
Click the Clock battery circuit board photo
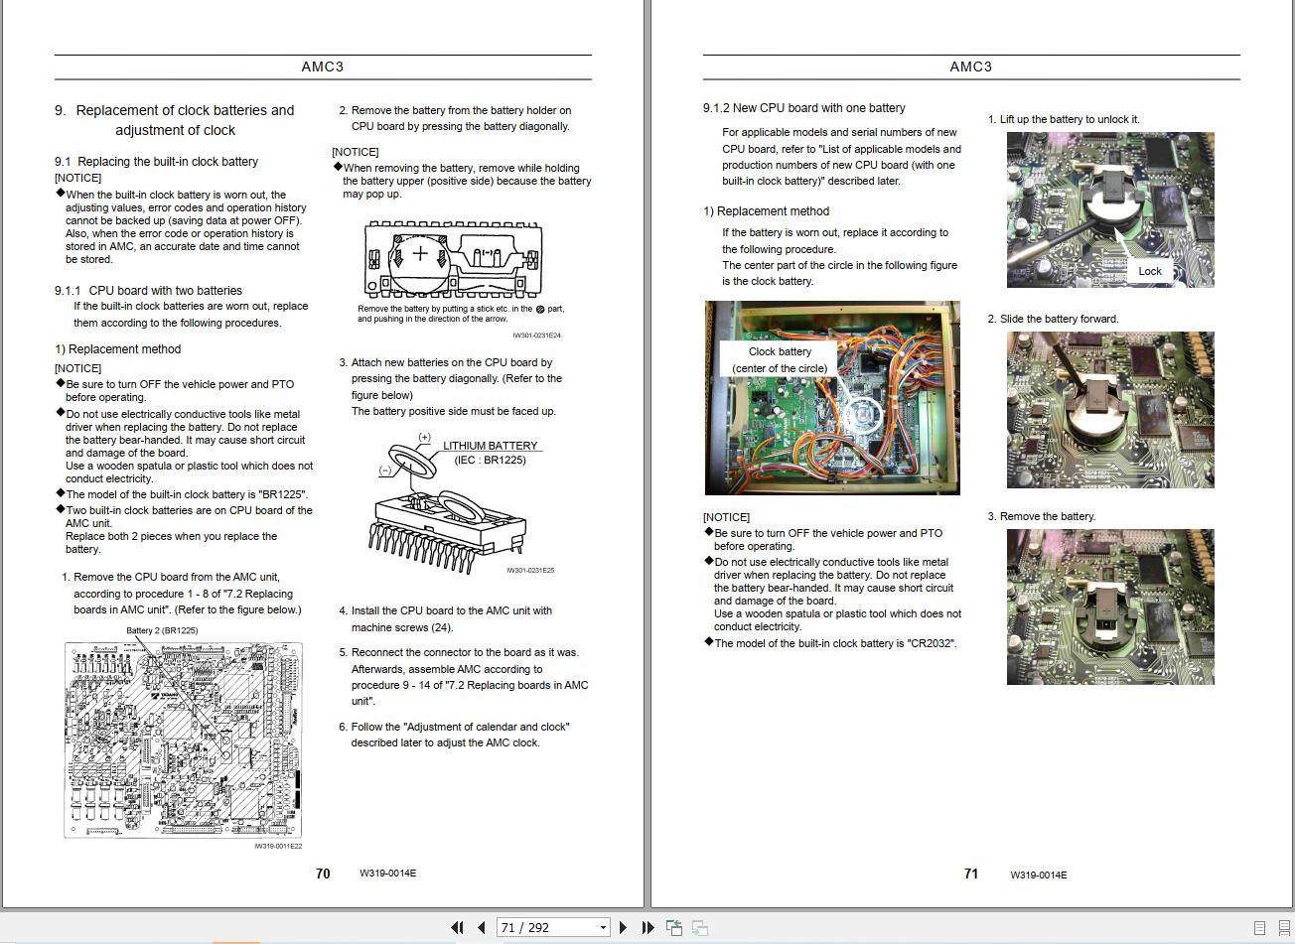pyautogui.click(x=832, y=397)
